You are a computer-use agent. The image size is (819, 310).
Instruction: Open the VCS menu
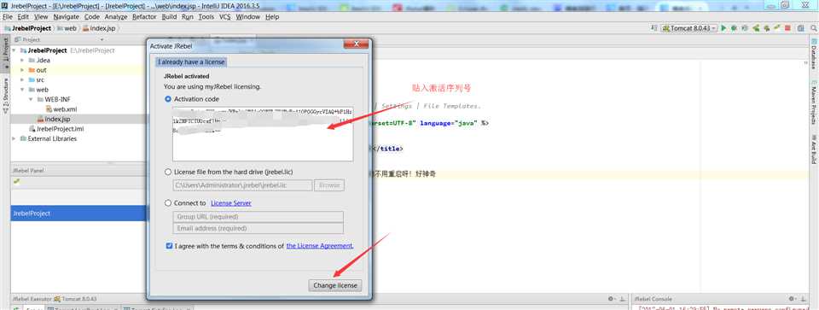pos(224,17)
